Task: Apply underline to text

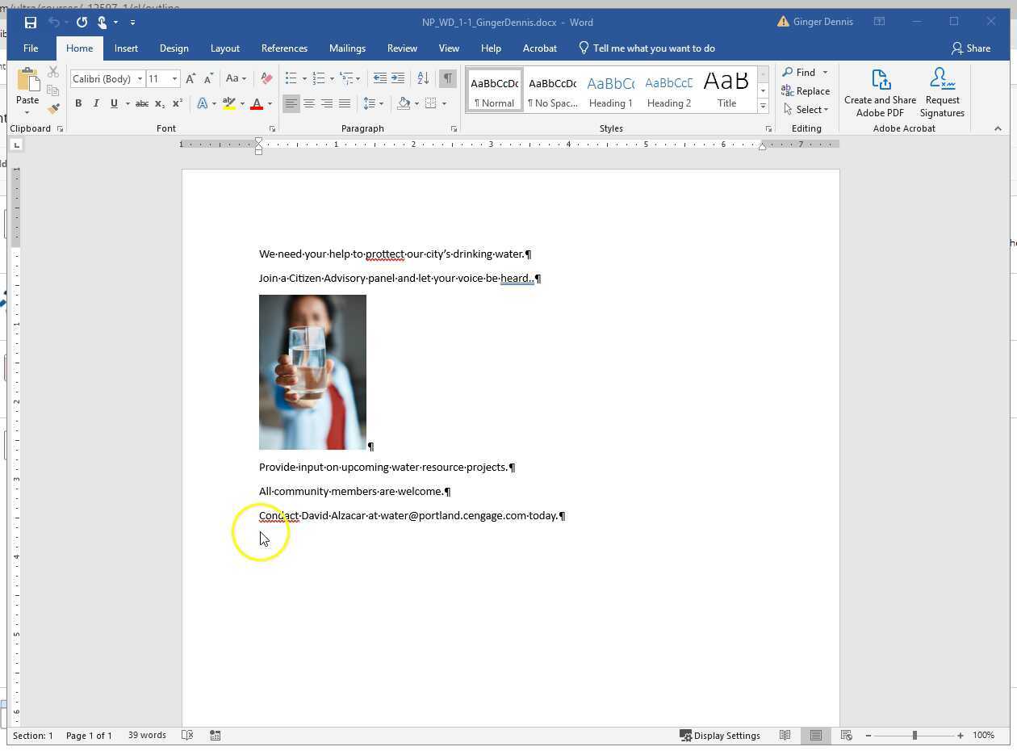Action: (113, 103)
